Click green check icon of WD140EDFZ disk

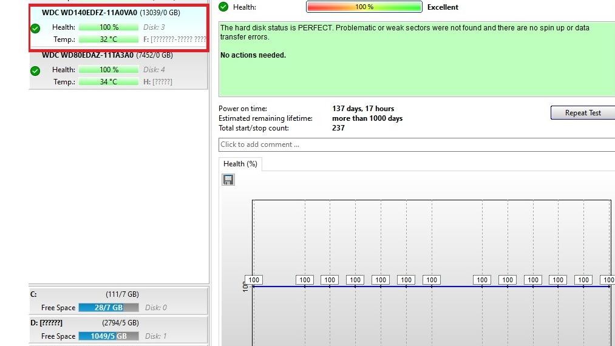[x=35, y=29]
